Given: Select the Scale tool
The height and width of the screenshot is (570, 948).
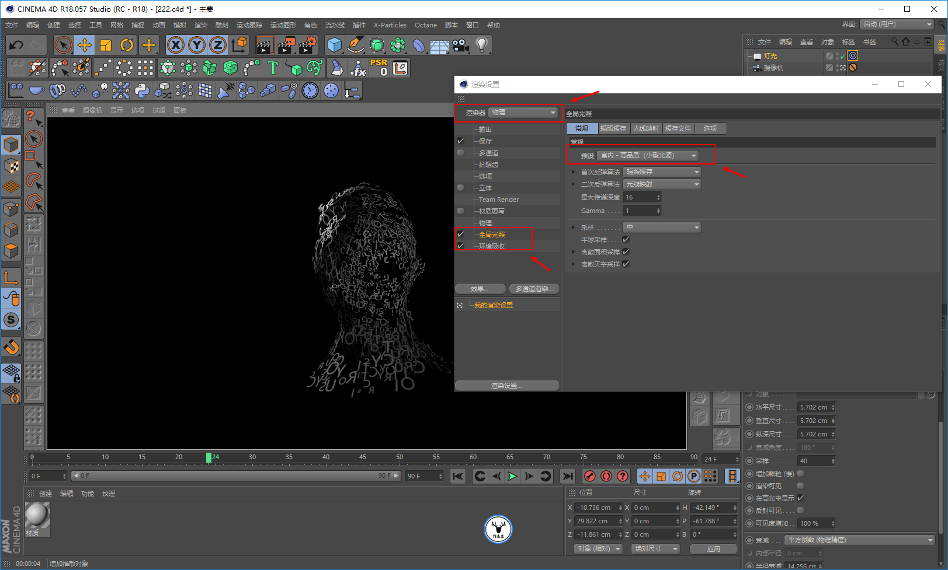Looking at the screenshot, I should click(106, 45).
